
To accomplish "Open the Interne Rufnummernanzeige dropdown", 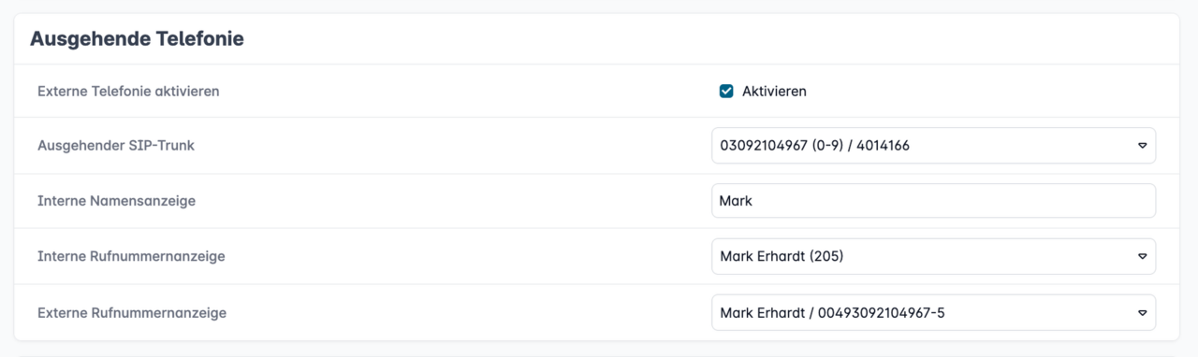I will (933, 256).
